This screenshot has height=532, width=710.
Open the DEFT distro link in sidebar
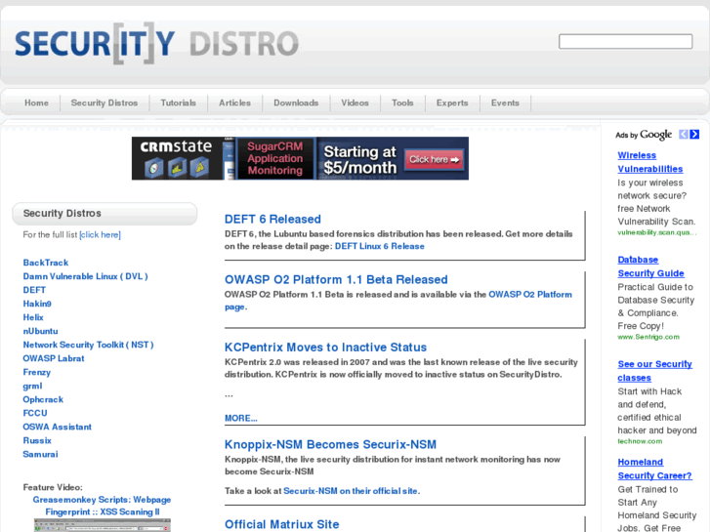(x=34, y=290)
